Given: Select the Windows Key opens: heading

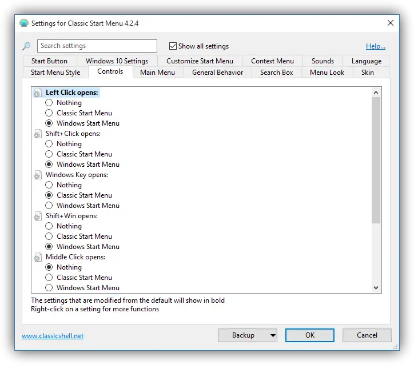Looking at the screenshot, I should point(77,175).
